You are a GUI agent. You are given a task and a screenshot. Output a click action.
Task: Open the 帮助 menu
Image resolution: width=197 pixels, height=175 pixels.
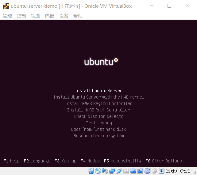tap(78, 16)
